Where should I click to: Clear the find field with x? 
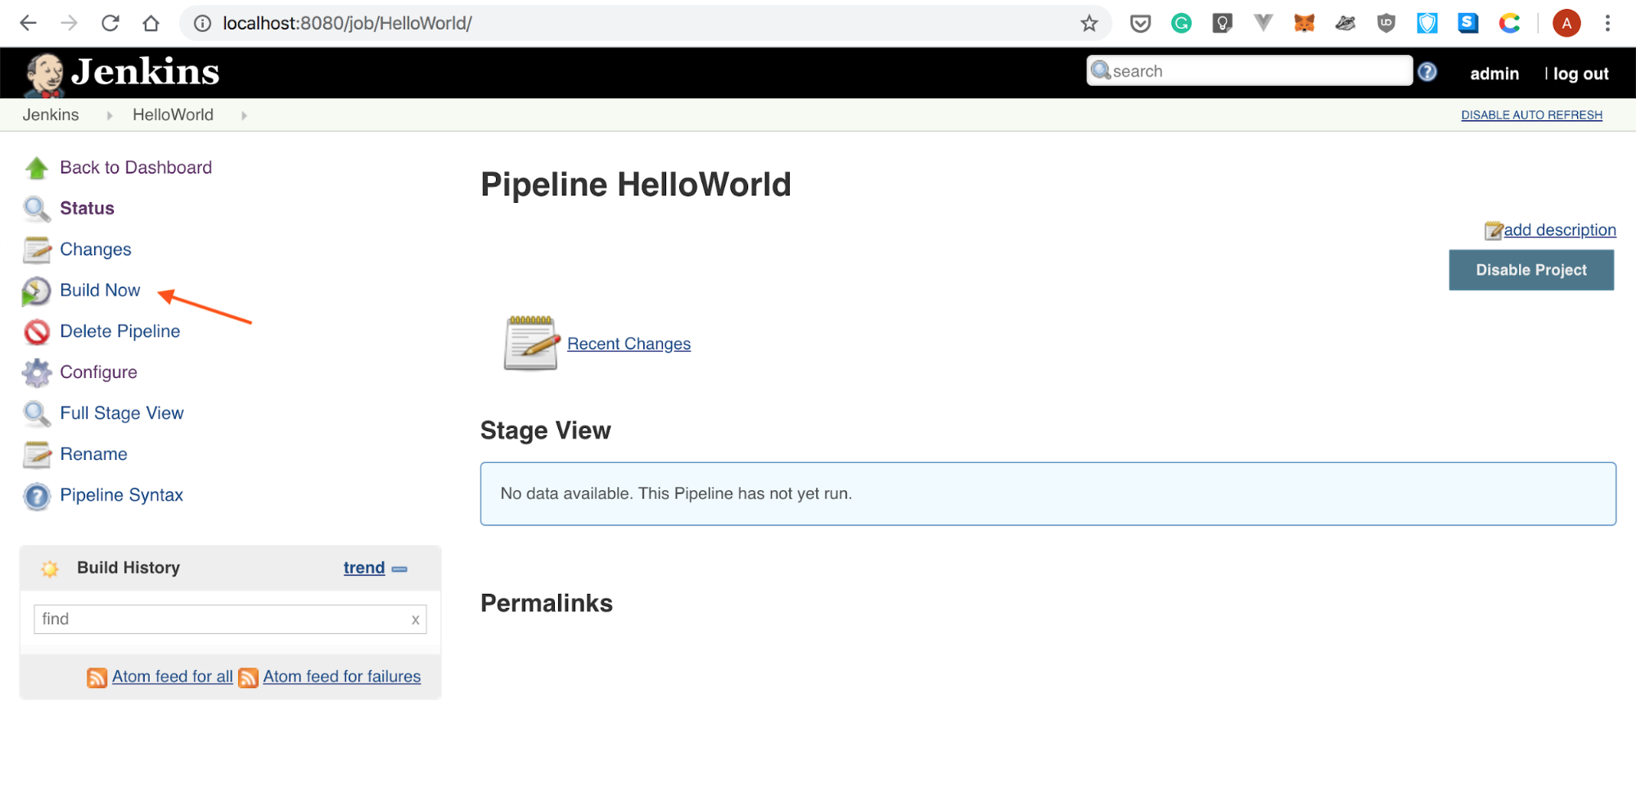415,620
